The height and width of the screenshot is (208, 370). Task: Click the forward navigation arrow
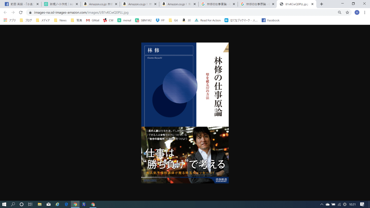point(13,12)
